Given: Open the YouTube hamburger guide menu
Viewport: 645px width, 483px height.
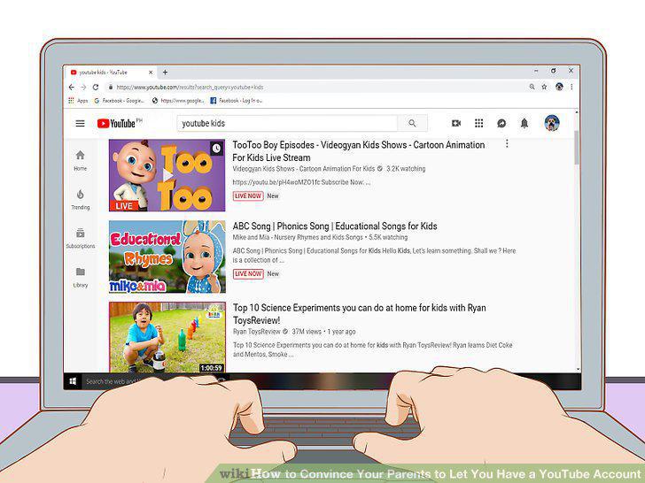Looking at the screenshot, I should 81,123.
